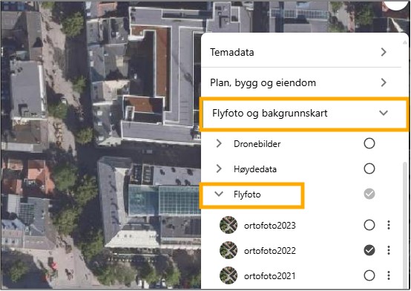Enable the ortofoto2023 radio button
The width and height of the screenshot is (411, 291).
[369, 225]
